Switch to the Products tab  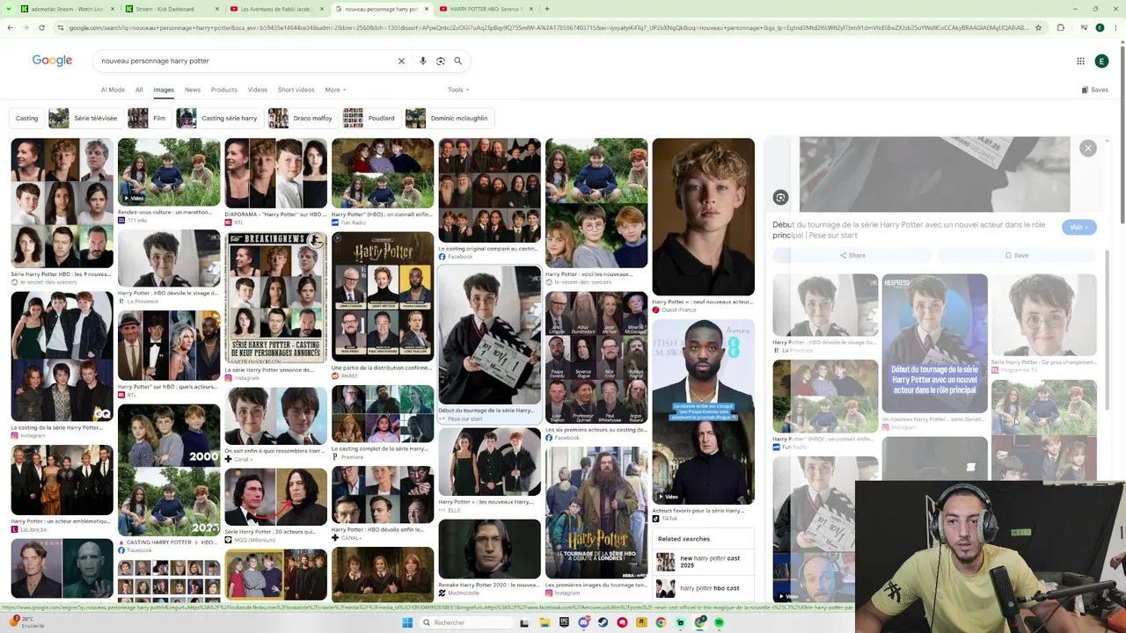[224, 90]
